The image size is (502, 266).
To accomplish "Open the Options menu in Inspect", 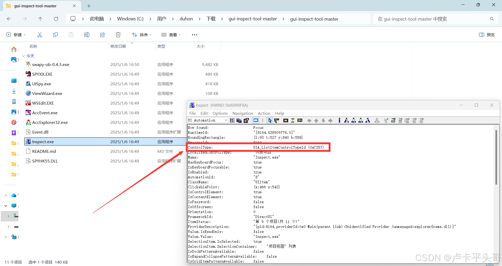I will click(x=220, y=113).
